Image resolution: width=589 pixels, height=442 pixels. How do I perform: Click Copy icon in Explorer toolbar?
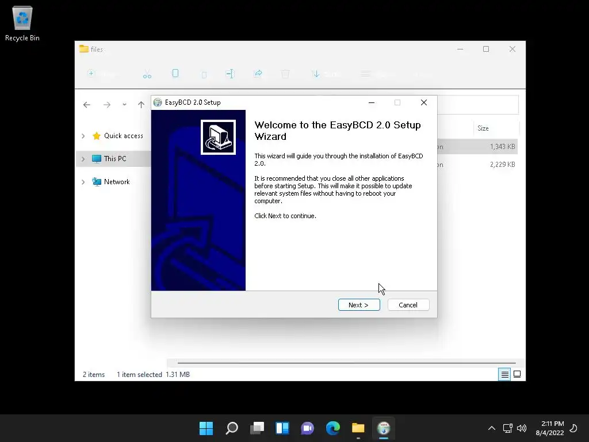175,74
